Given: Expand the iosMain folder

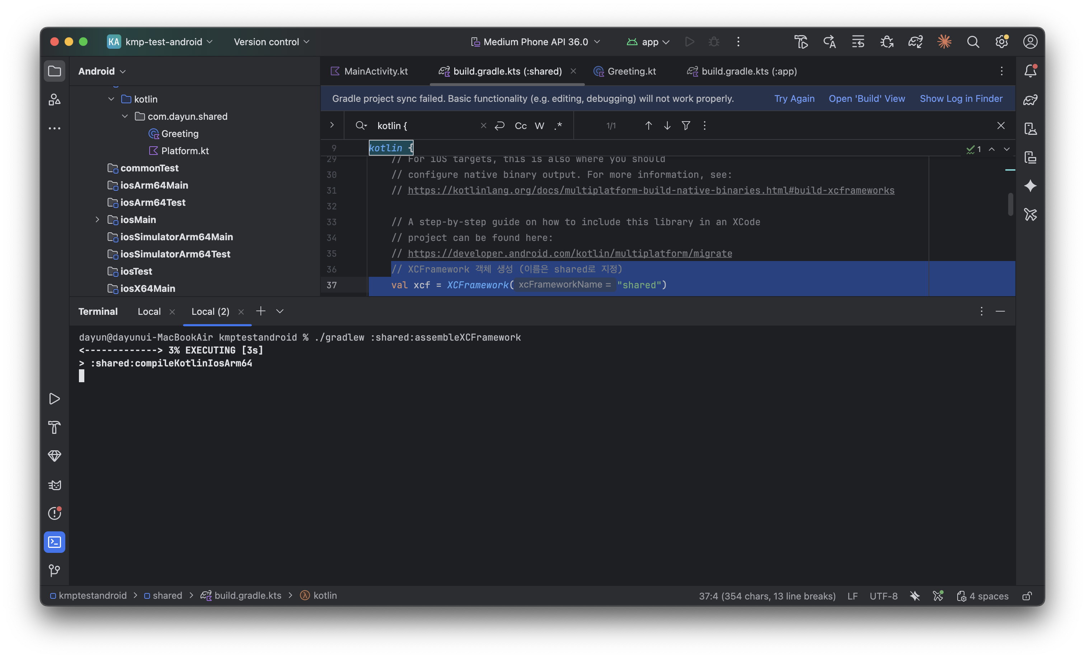Looking at the screenshot, I should (97, 219).
